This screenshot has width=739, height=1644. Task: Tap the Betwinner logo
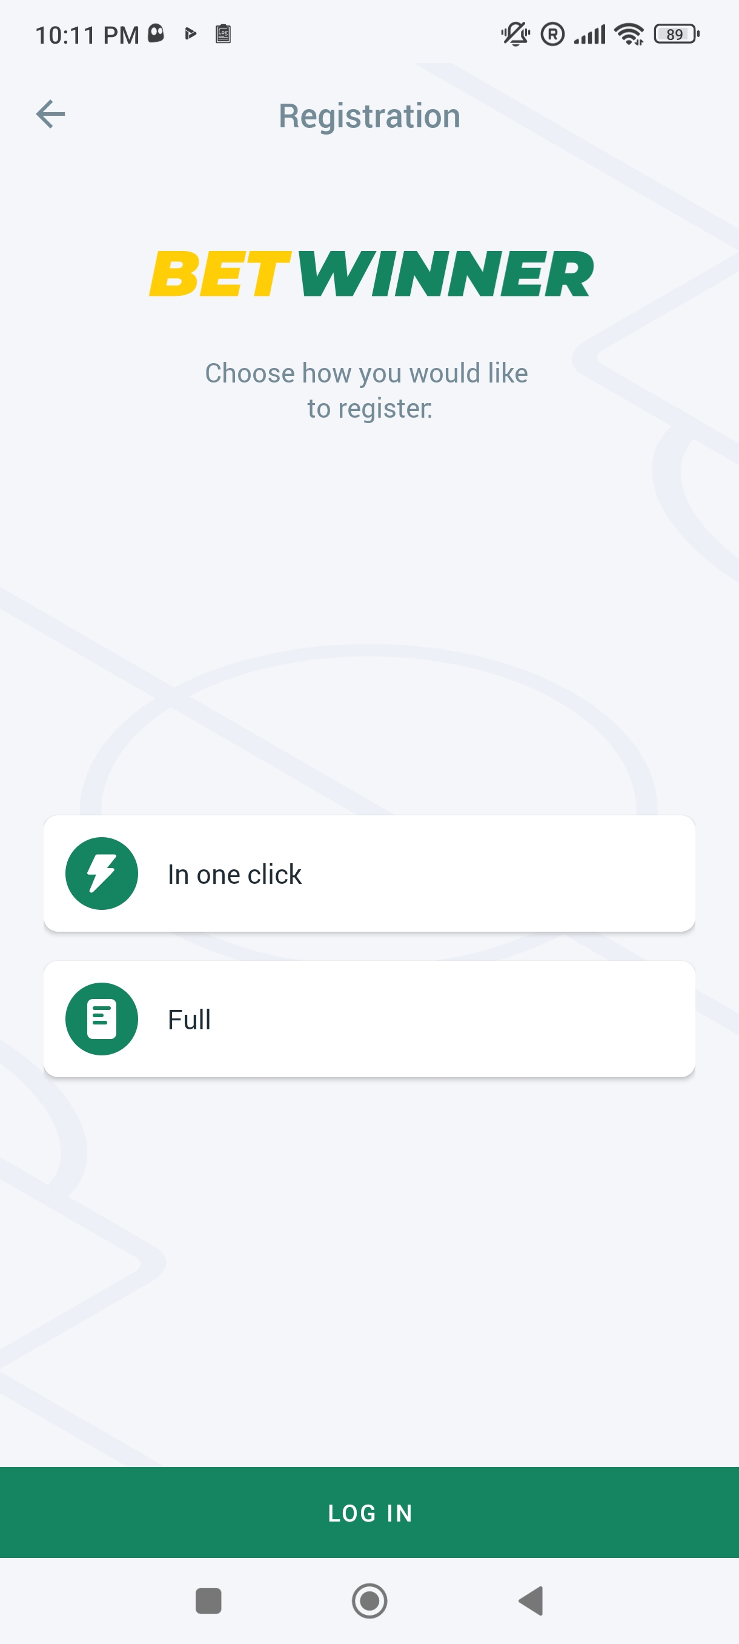pyautogui.click(x=371, y=274)
